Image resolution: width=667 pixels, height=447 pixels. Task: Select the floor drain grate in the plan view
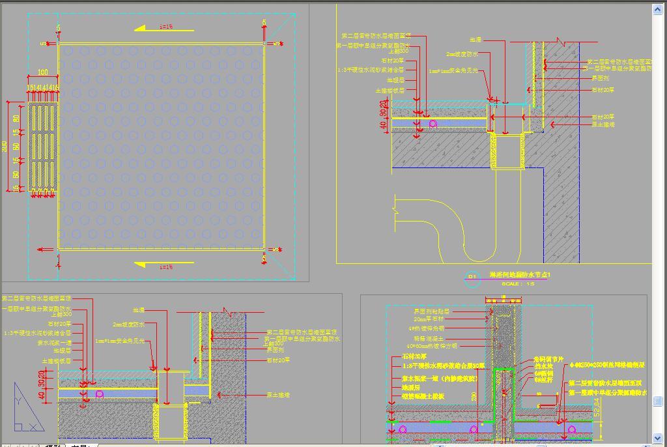click(x=42, y=147)
